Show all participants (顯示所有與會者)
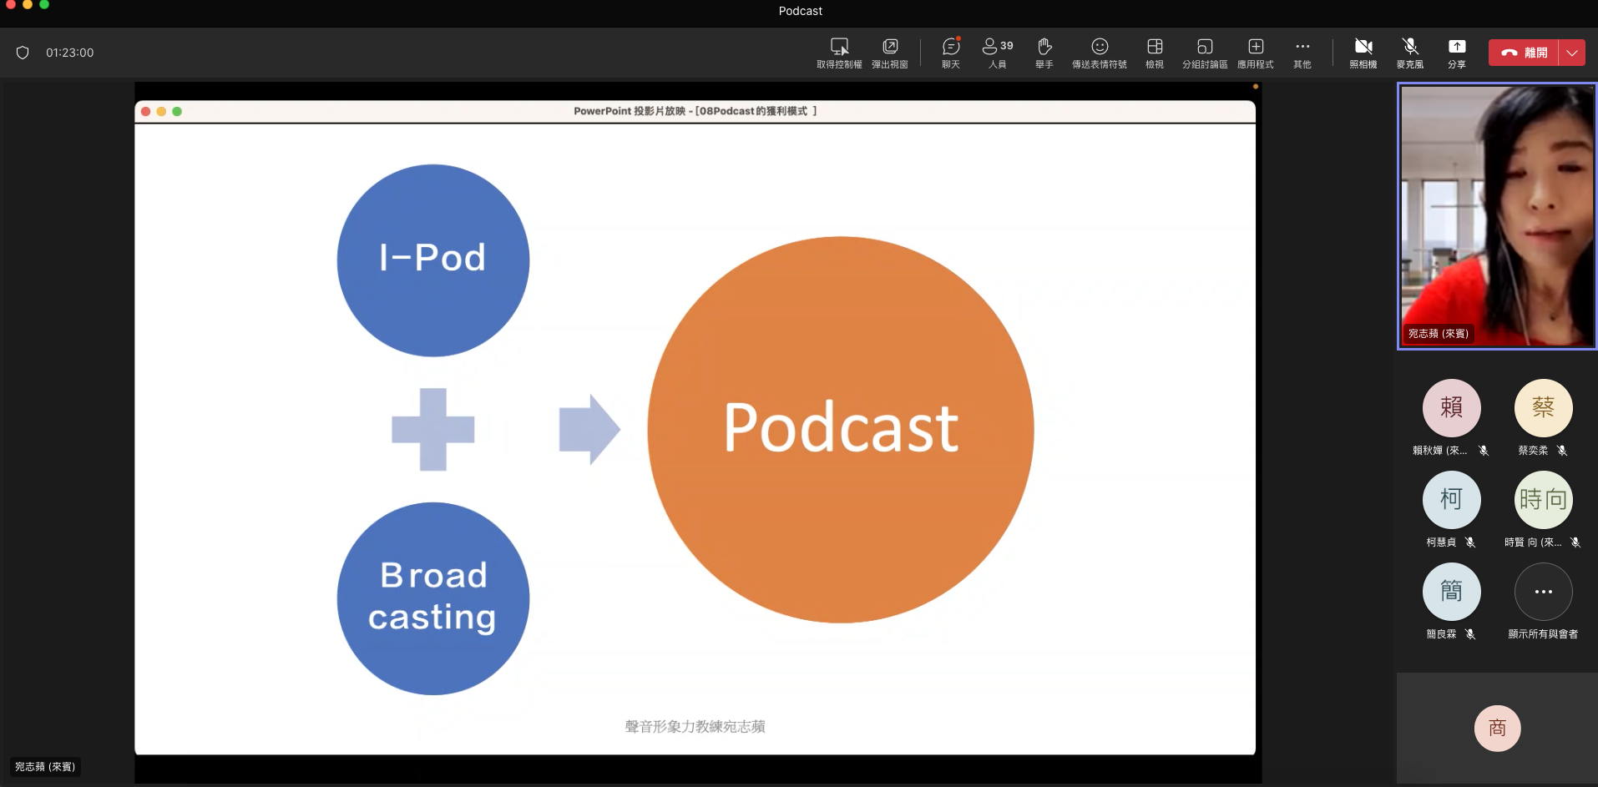 [x=1544, y=591]
